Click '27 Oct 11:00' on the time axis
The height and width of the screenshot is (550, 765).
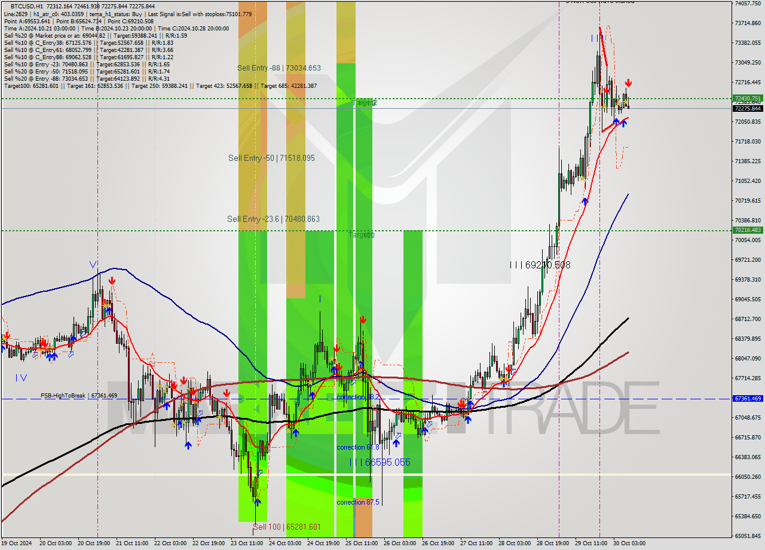[x=476, y=543]
